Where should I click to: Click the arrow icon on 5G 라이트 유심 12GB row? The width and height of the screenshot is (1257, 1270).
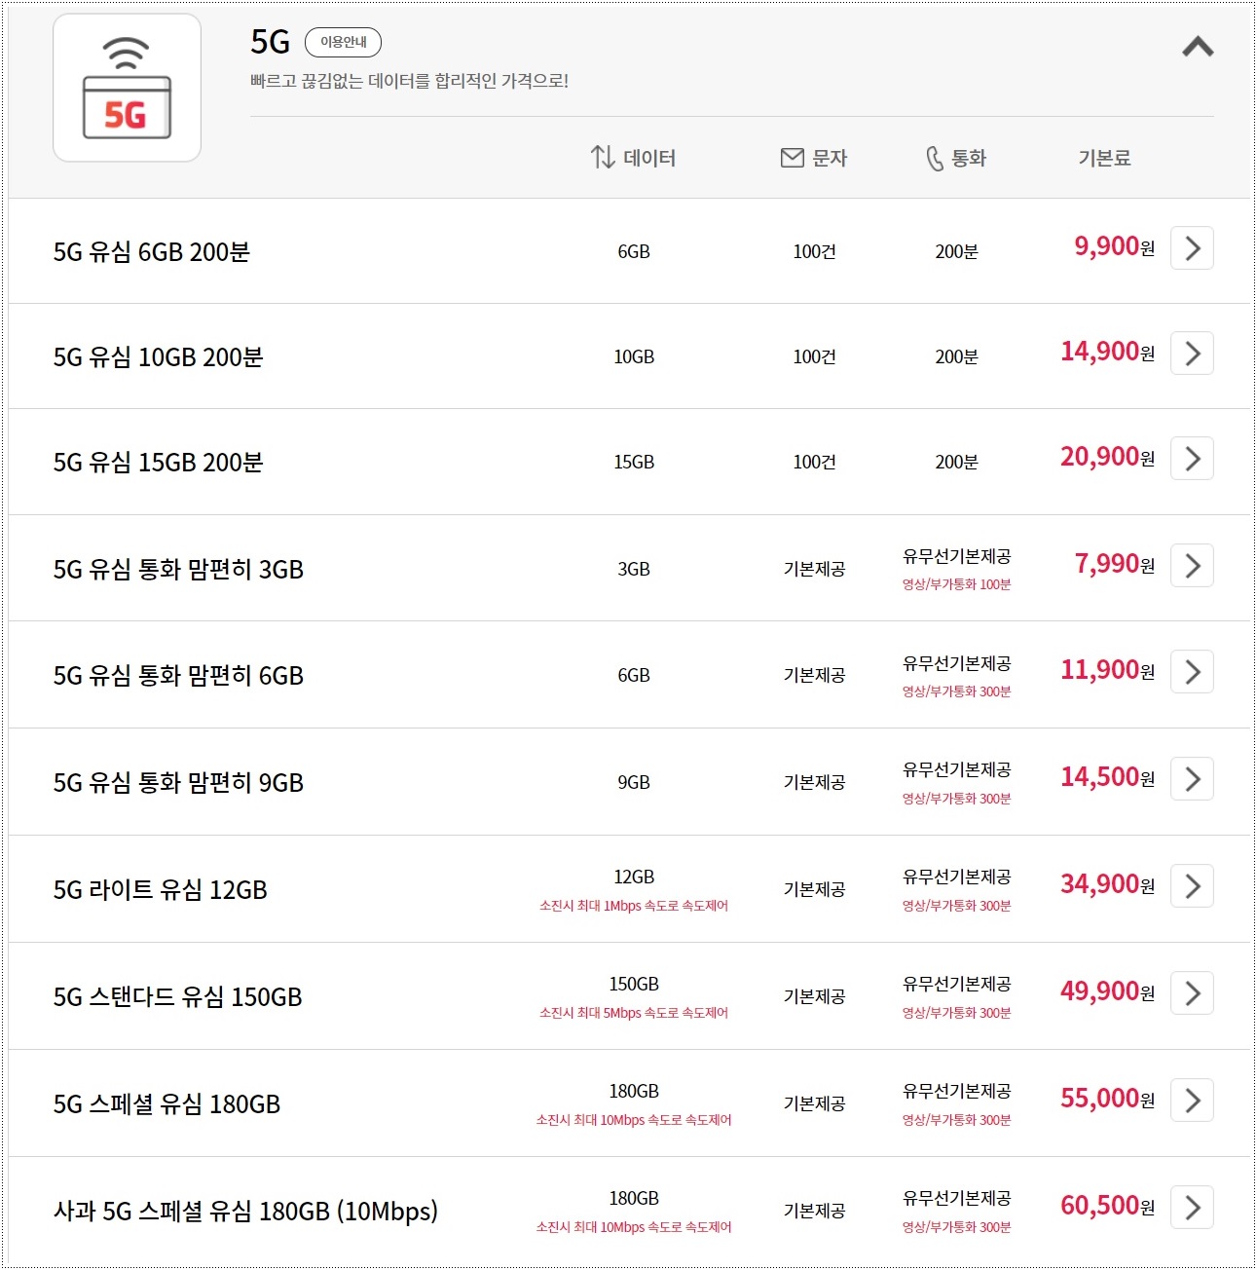pyautogui.click(x=1191, y=886)
